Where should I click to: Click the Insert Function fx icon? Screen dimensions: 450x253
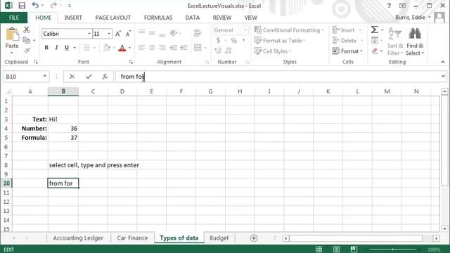tap(105, 77)
